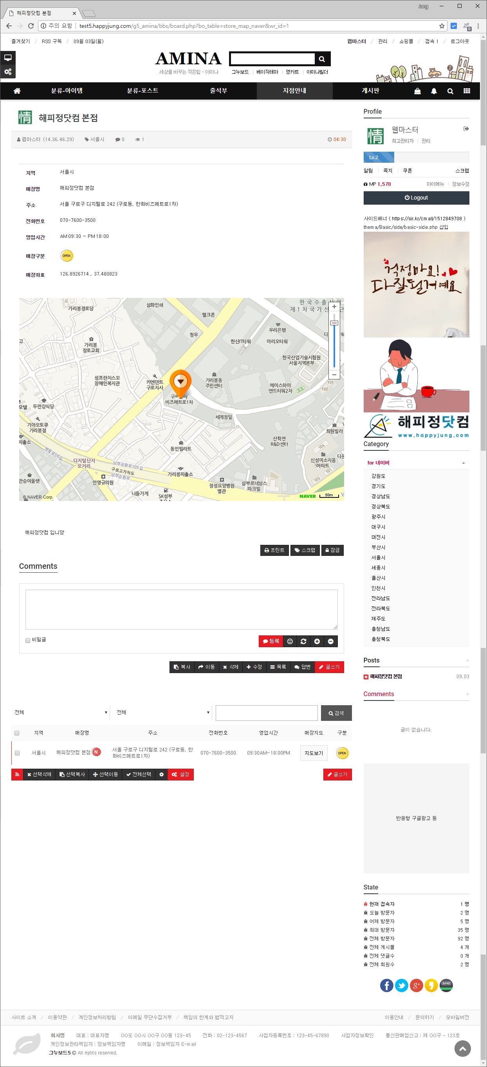Bookmark the page with the address bar star
The height and width of the screenshot is (1067, 487).
pos(442,26)
